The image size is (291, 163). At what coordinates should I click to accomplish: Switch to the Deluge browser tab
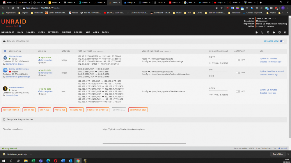(x=130, y=3)
